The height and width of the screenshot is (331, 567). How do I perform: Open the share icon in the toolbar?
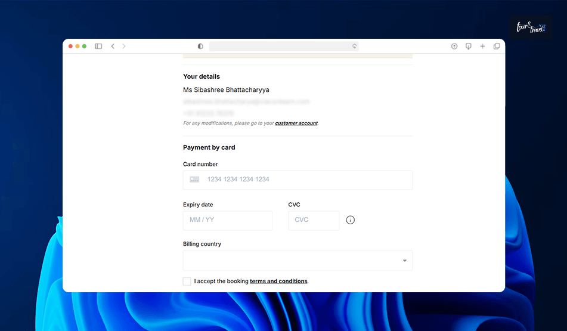click(454, 47)
